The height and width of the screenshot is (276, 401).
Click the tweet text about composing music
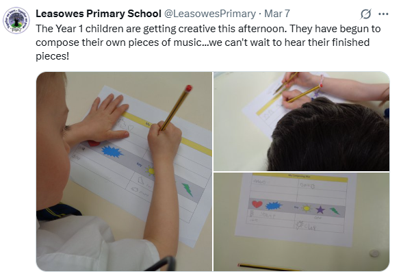[x=208, y=42]
